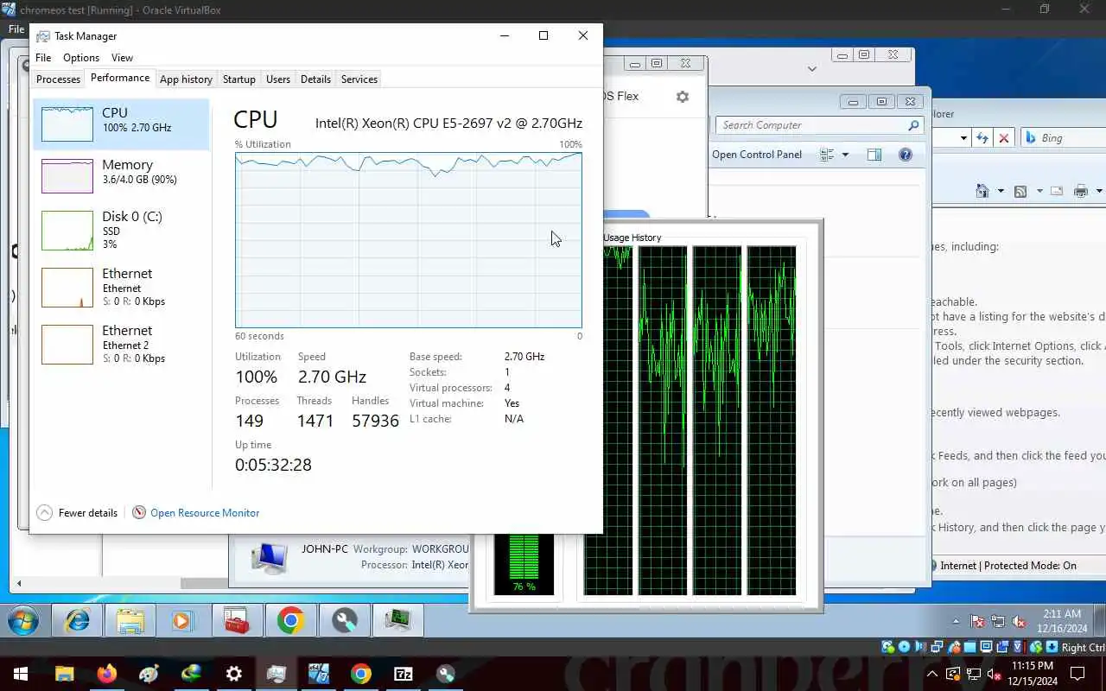Switch to the Startup tab

pos(238,79)
